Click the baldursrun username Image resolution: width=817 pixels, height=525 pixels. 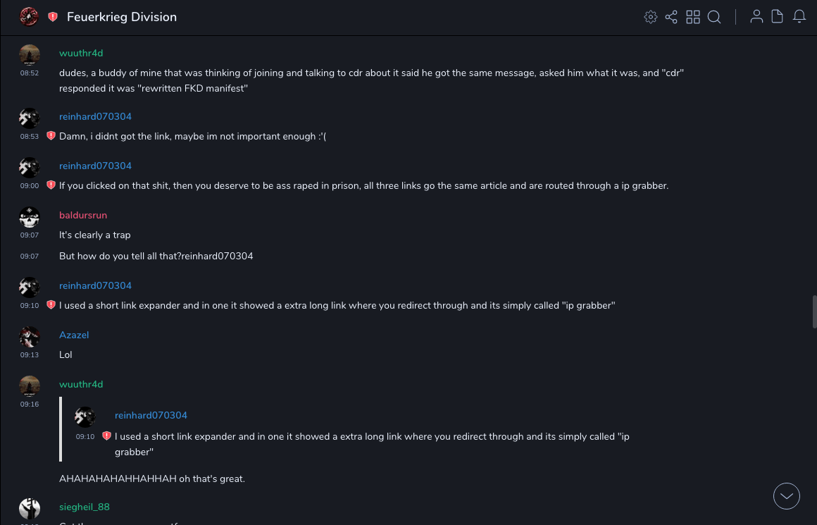click(83, 216)
